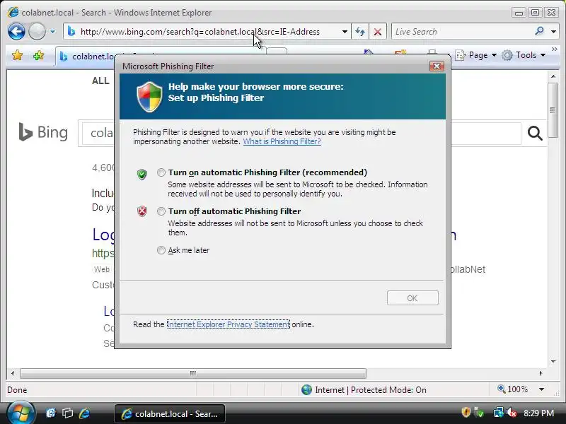Click the vertical scrollbar down arrow
The height and width of the screenshot is (424, 566).
553,362
